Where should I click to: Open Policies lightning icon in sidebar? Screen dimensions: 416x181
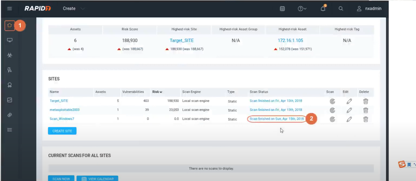(10, 70)
